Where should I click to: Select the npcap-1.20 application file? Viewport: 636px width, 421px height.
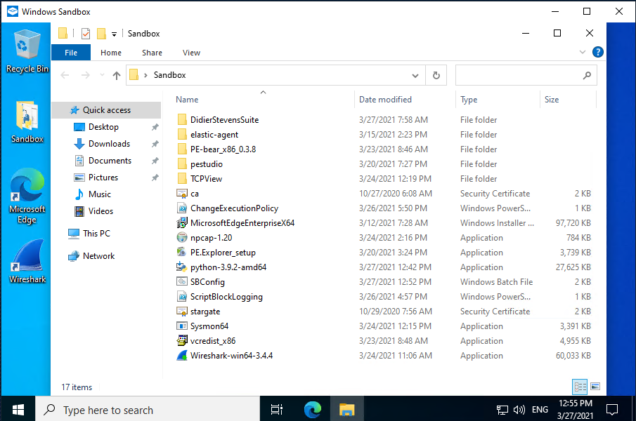[x=211, y=238]
